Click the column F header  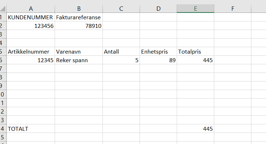point(232,9)
